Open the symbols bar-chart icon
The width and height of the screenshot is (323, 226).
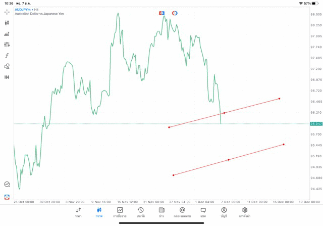point(7,34)
